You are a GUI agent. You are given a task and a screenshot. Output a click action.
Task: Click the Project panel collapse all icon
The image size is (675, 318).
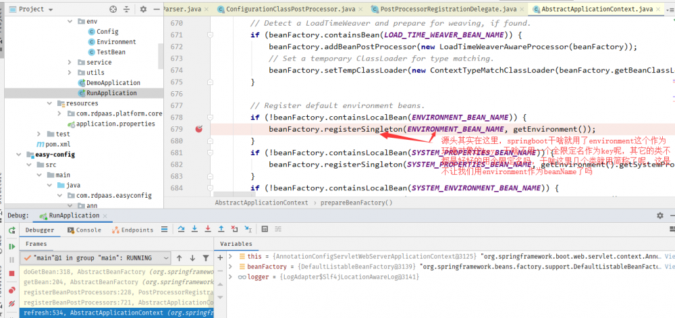[x=127, y=9]
